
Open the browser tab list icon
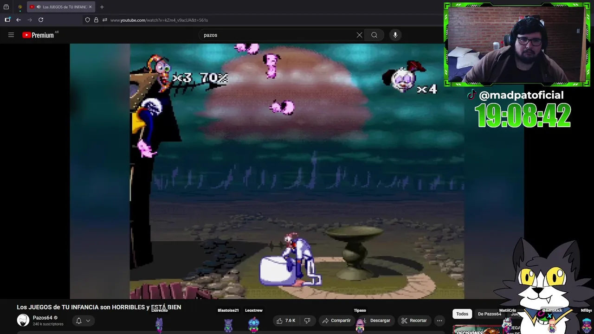(x=6, y=7)
